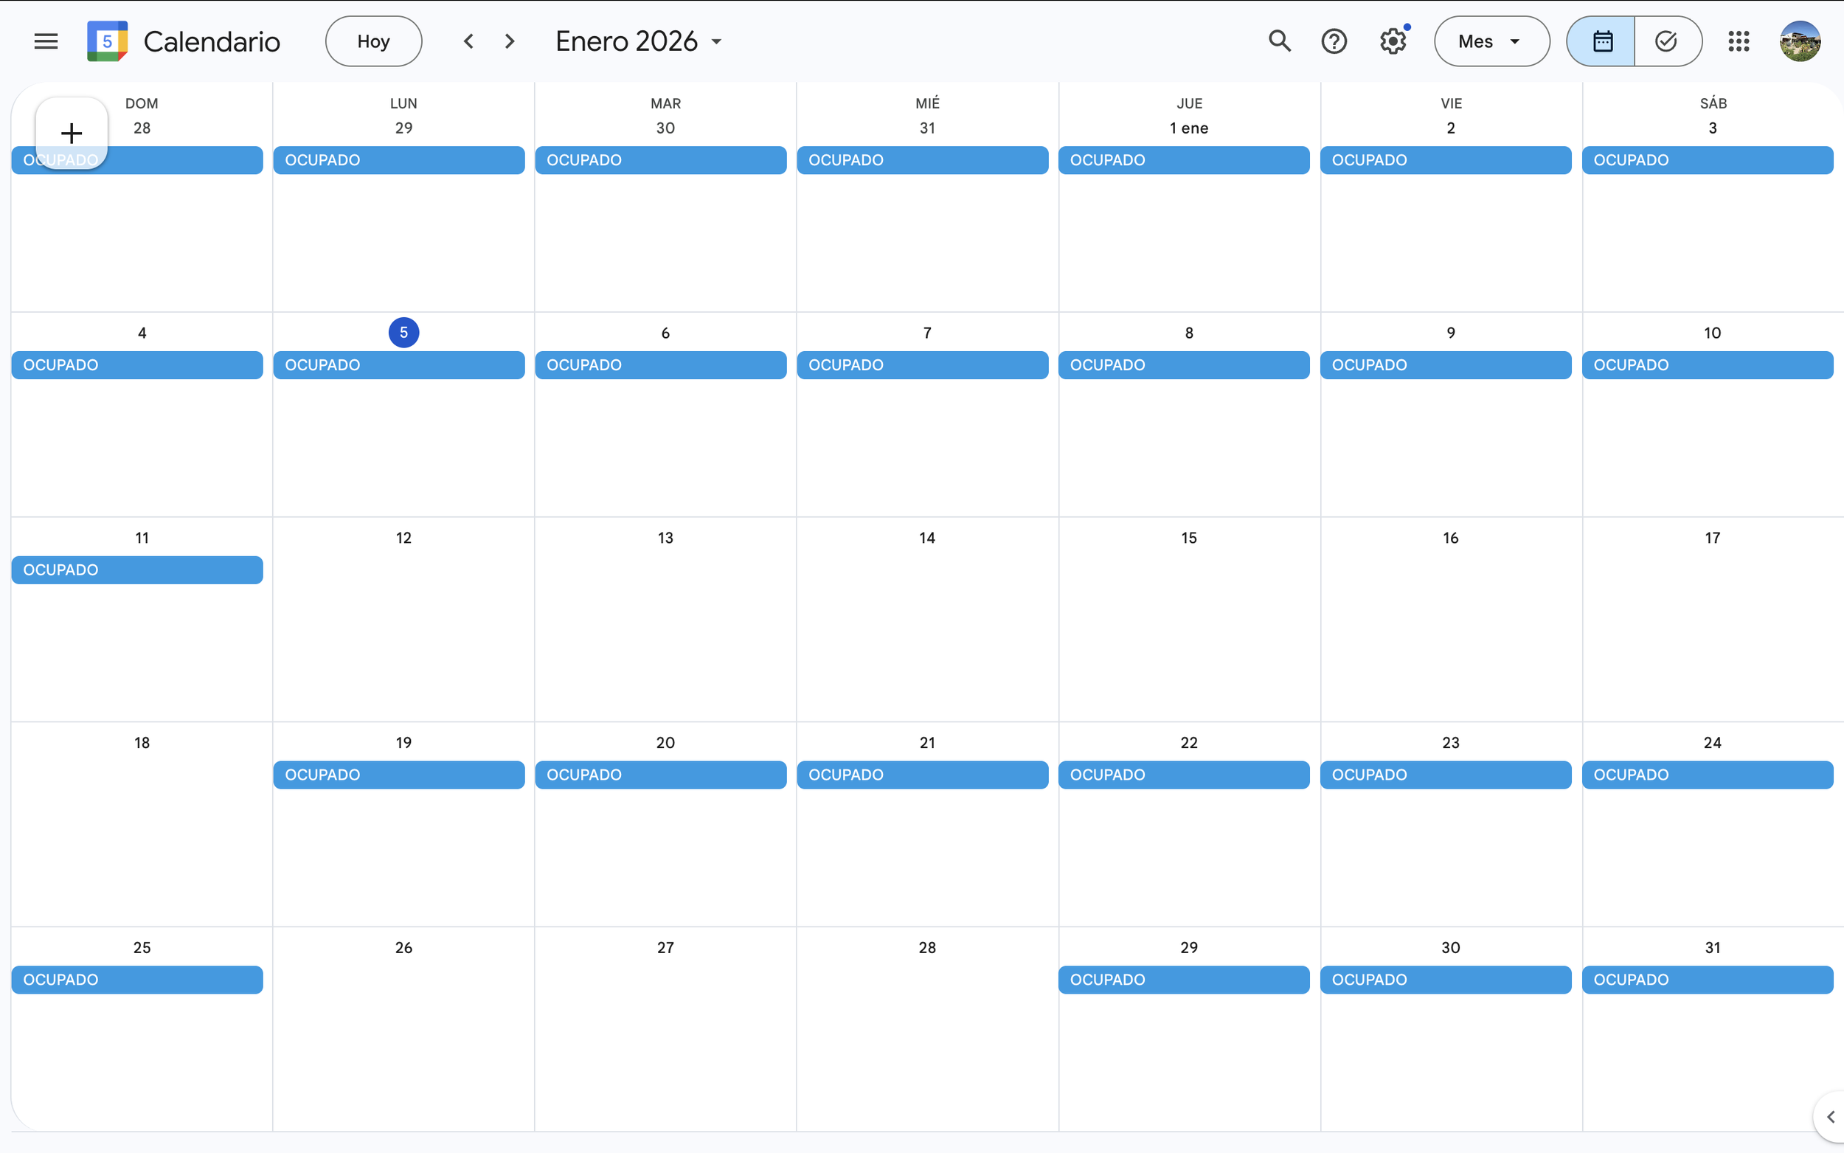Viewport: 1844px width, 1153px height.
Task: Open OCUPADO event on January 11
Action: tap(137, 569)
